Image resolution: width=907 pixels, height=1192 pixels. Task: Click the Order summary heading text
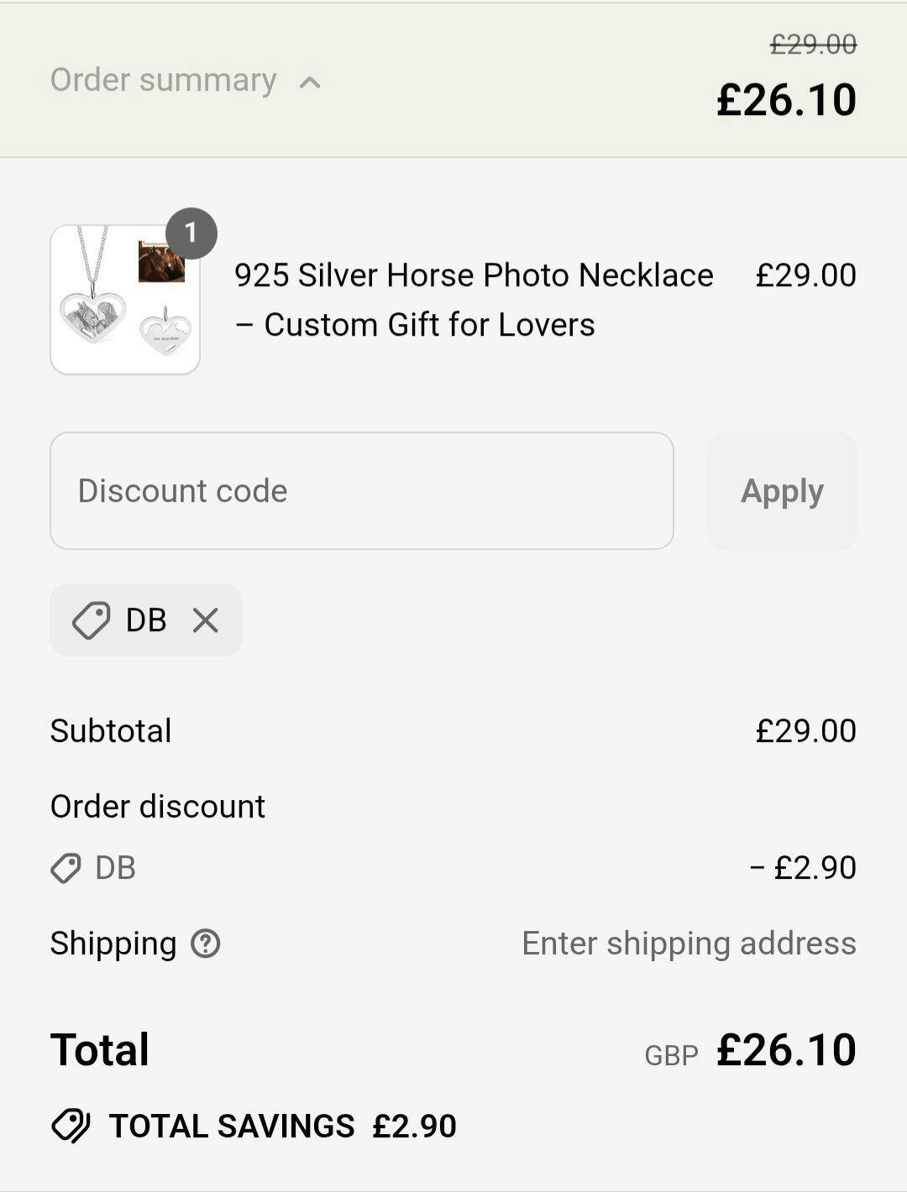163,80
